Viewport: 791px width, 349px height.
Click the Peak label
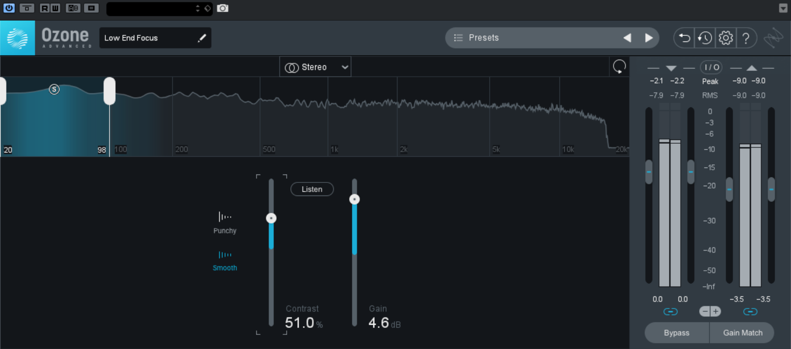coord(710,81)
